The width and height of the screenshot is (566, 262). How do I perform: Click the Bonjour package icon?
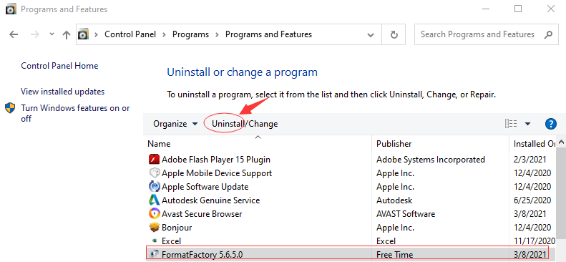[x=155, y=228]
